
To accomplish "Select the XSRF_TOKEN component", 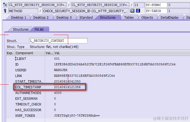I will click(x=25, y=115).
